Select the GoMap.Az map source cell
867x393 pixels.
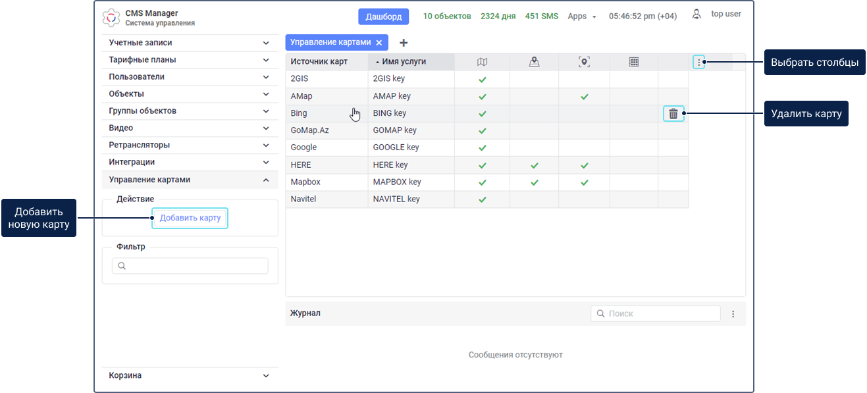point(327,131)
